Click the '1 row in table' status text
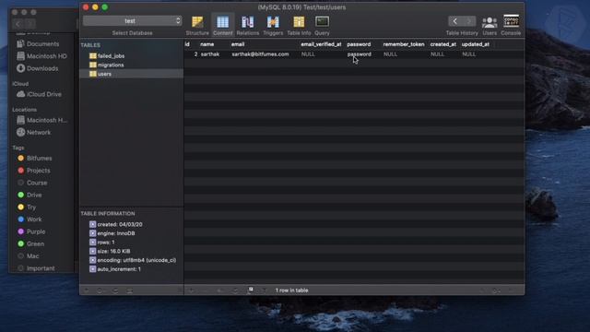The height and width of the screenshot is (332, 590). pyautogui.click(x=291, y=290)
